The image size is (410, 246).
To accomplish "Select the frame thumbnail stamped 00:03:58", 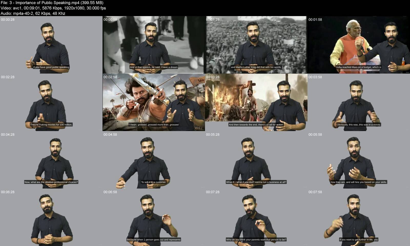I will [x=359, y=102].
